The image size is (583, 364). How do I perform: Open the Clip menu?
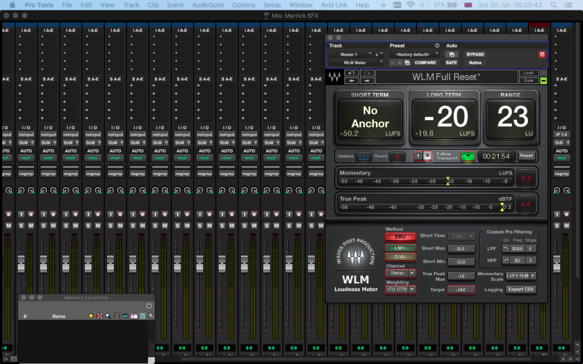[153, 5]
